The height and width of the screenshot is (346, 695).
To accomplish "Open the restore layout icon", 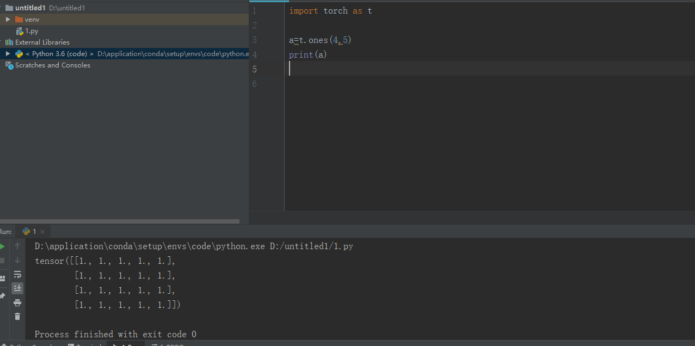I will click(2, 277).
